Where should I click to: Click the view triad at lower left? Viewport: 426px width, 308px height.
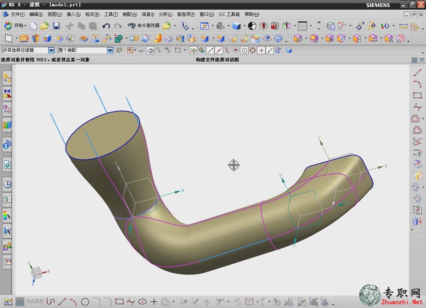point(37,273)
